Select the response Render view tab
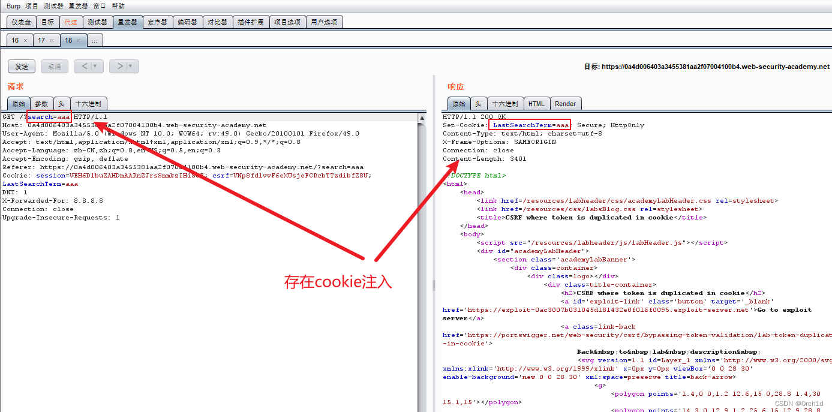The width and height of the screenshot is (832, 412). (x=565, y=104)
